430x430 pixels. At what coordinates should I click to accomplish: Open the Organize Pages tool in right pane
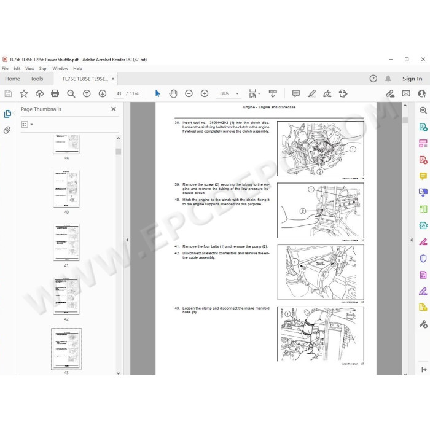[x=423, y=209]
